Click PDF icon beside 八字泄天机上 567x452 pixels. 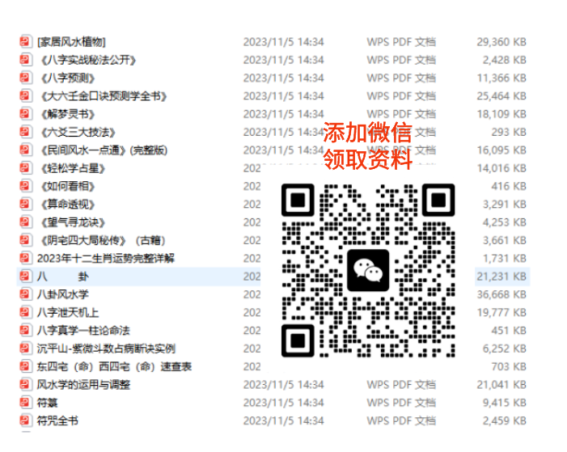tap(25, 312)
